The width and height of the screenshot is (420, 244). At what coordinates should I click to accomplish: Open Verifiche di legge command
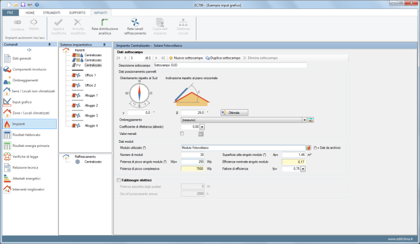click(x=29, y=157)
